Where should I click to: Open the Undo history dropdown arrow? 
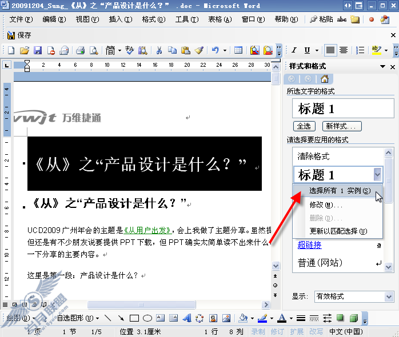pos(225,51)
